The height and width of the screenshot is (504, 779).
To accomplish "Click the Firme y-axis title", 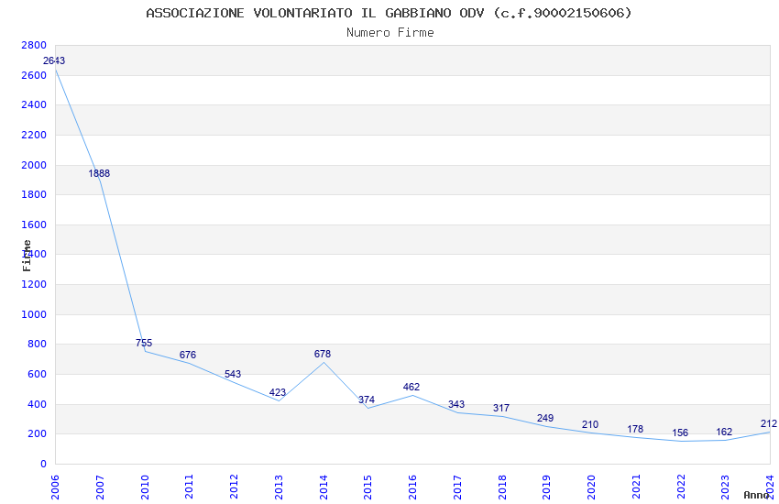I will tap(27, 256).
